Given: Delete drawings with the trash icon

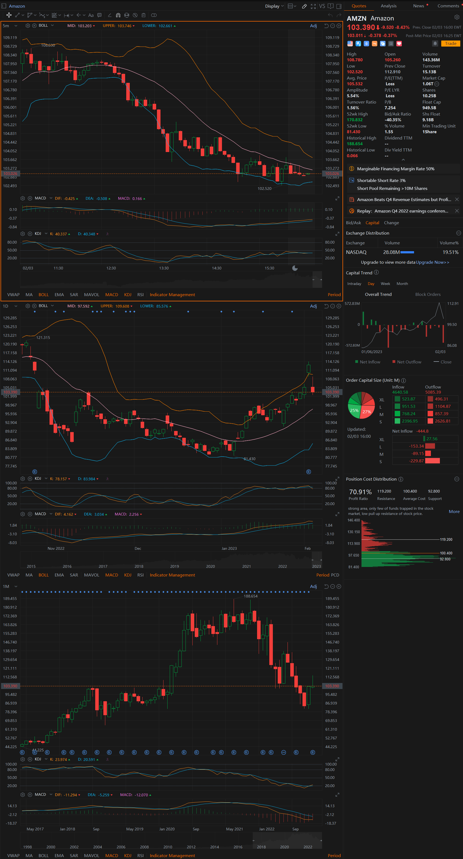Looking at the screenshot, I should [143, 15].
